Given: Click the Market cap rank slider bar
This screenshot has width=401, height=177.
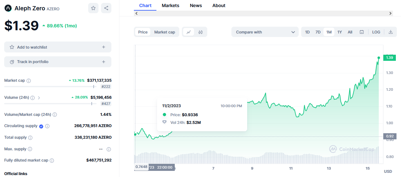Looking at the screenshot, I should (x=50, y=87).
